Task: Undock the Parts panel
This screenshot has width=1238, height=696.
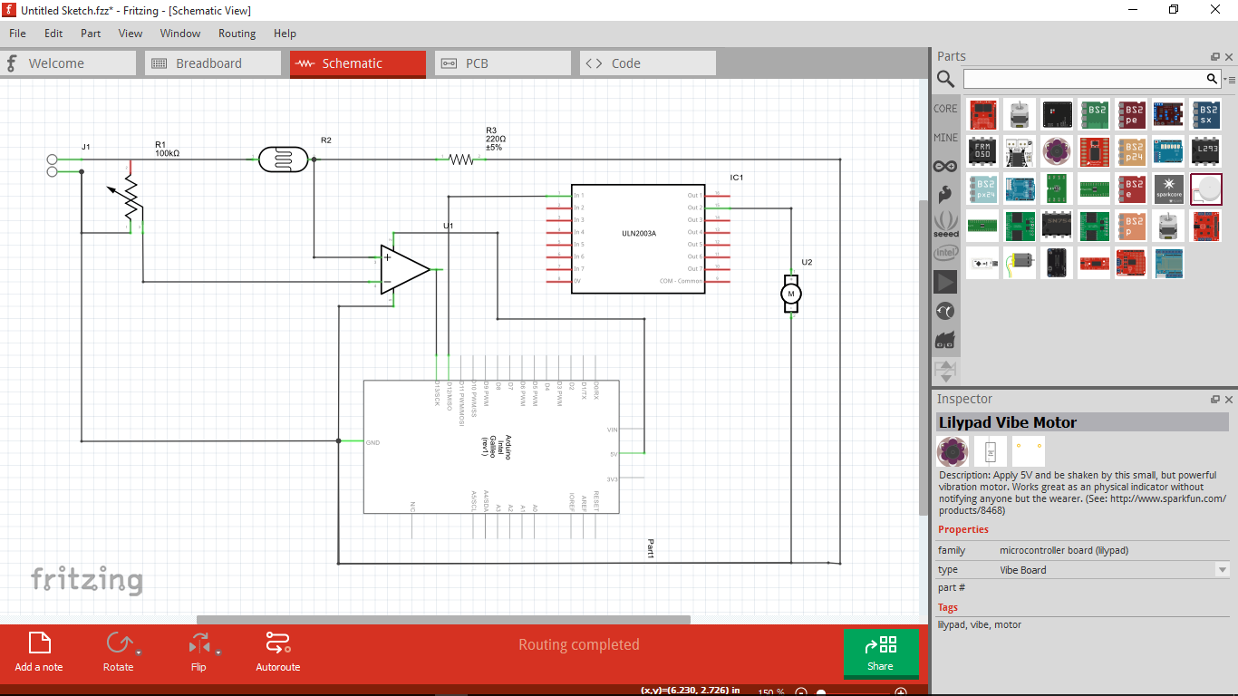Action: click(1215, 57)
